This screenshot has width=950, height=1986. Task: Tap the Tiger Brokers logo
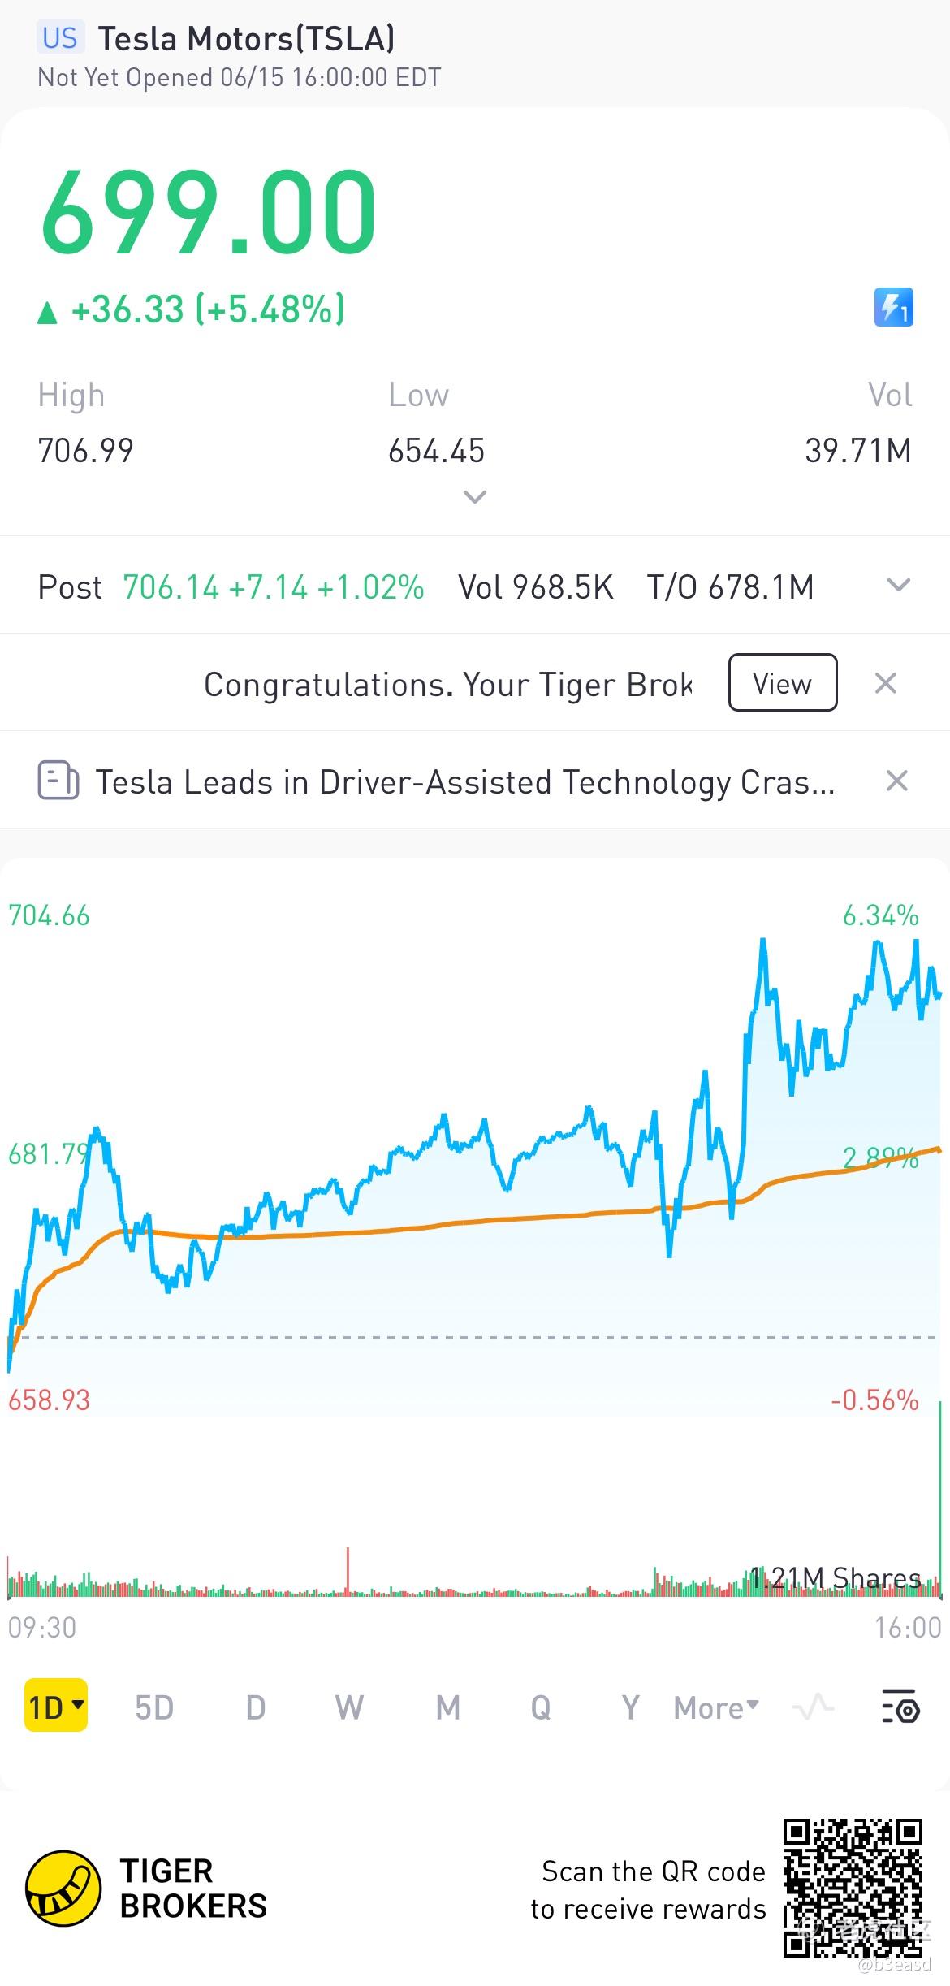tap(63, 1889)
